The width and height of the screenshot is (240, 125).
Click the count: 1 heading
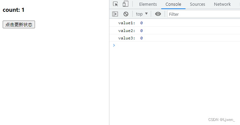tap(13, 10)
